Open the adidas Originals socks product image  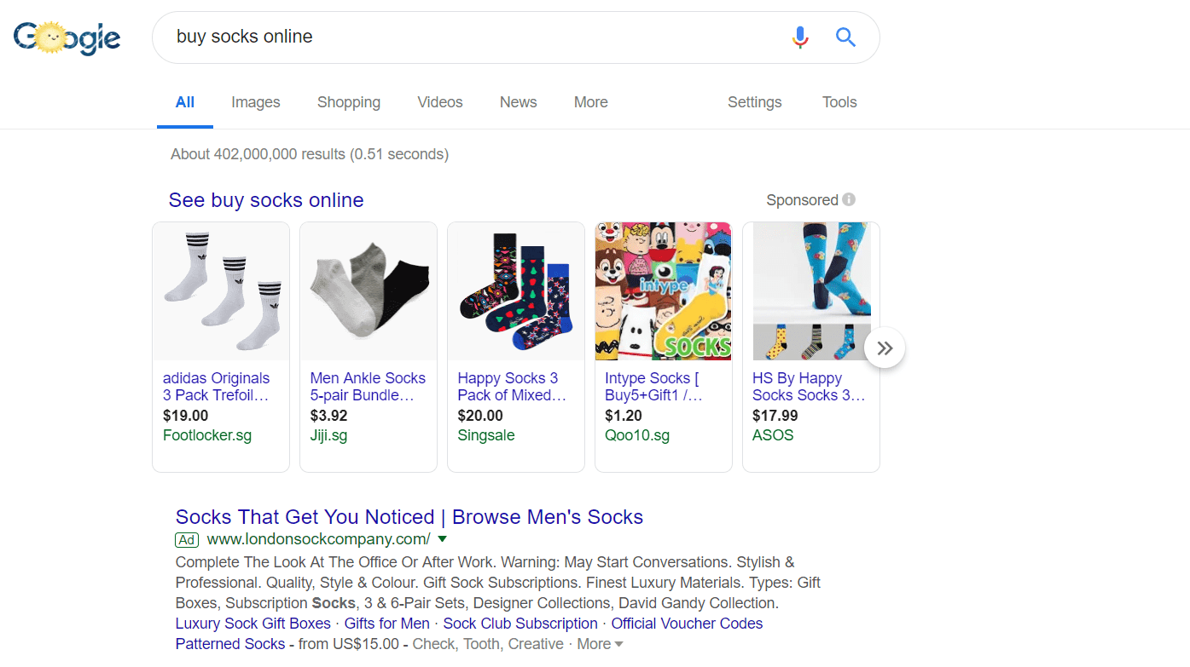pos(221,291)
